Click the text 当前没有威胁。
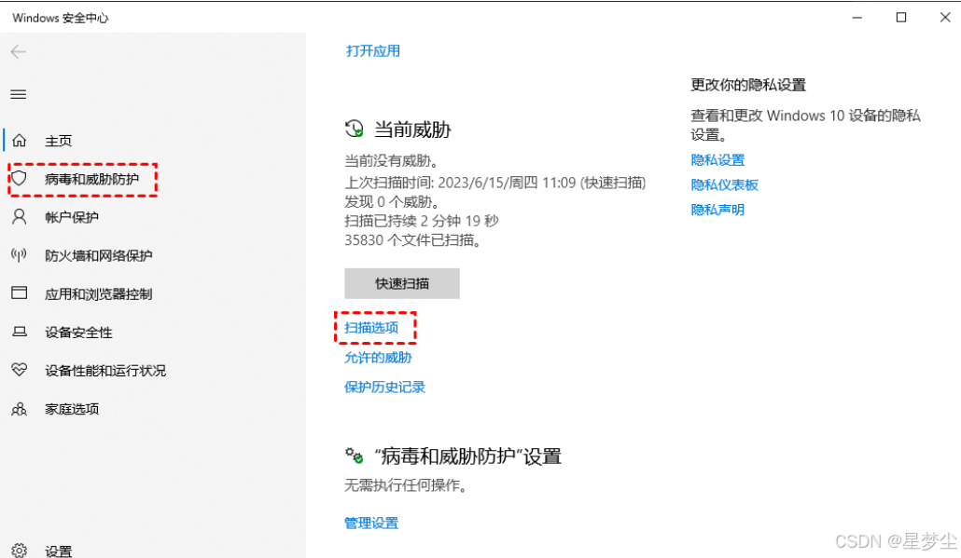The width and height of the screenshot is (961, 558). 392,161
